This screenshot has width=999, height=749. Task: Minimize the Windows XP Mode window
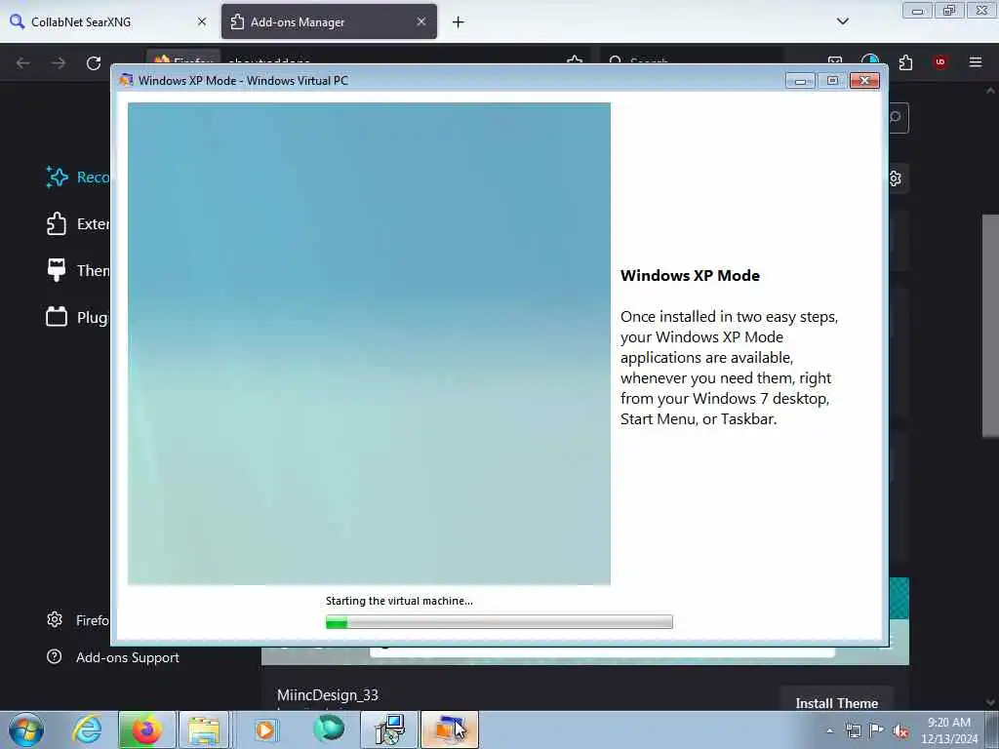pyautogui.click(x=800, y=81)
